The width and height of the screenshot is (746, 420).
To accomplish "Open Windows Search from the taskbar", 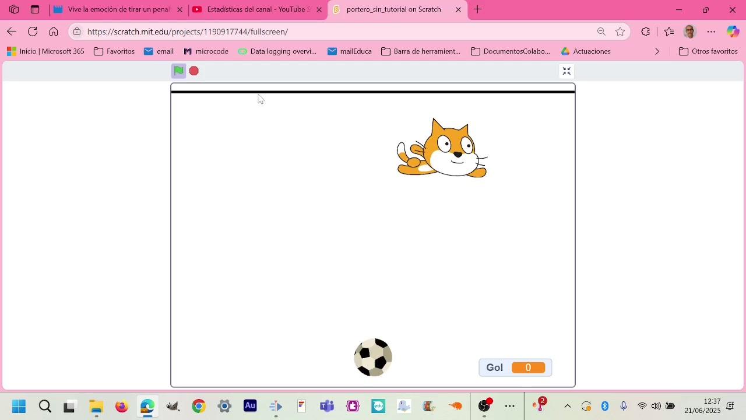I will point(45,406).
